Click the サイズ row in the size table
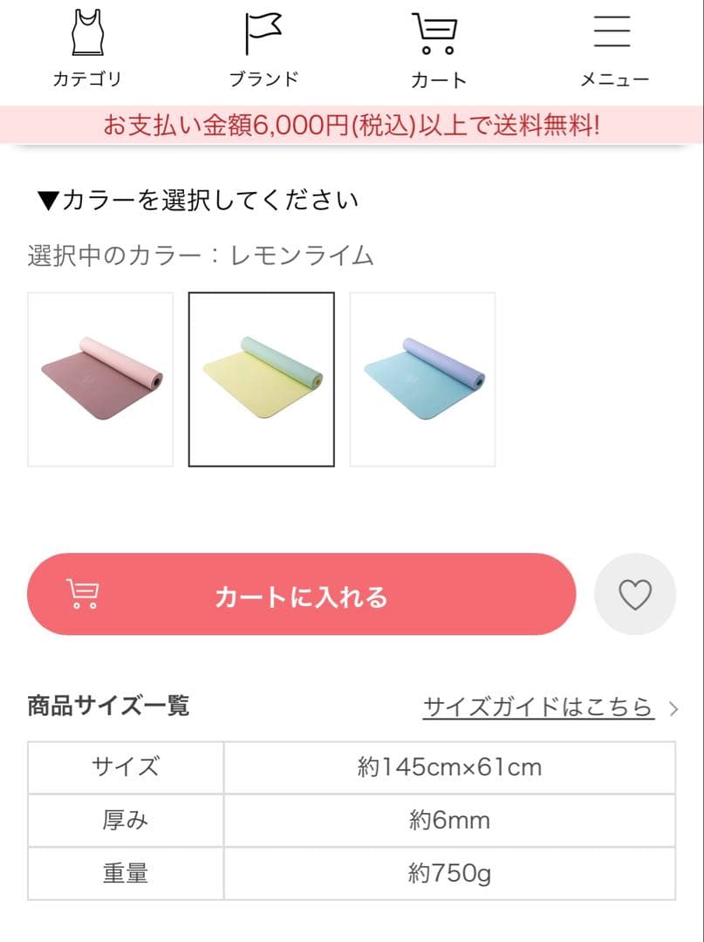Viewport: 704px width, 942px height. point(124,768)
